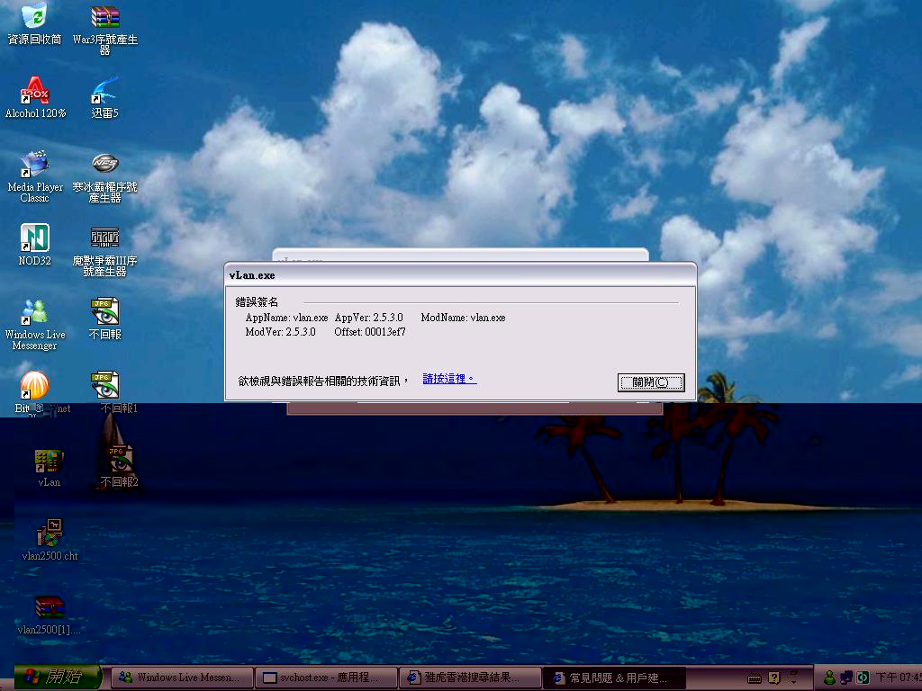Click the 關閉(C) button in the error dialog
Viewport: 922px width, 691px height.
coord(650,382)
